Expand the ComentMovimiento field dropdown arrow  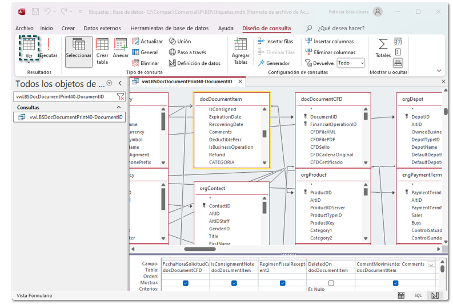click(431, 265)
